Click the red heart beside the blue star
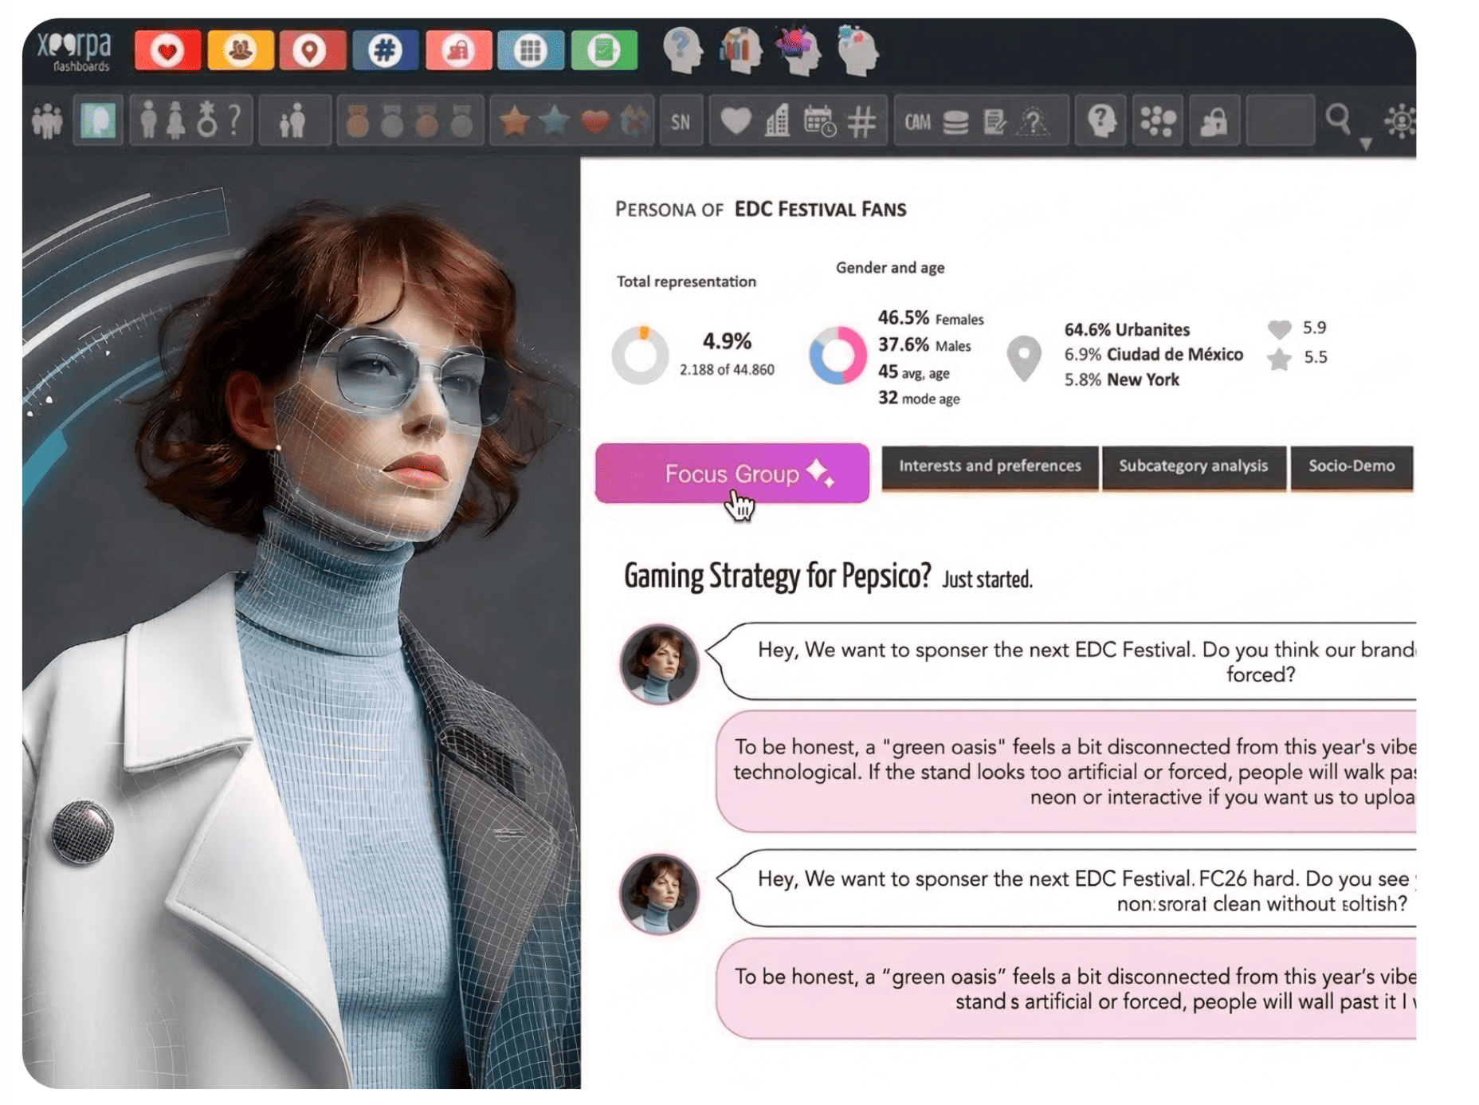1479x1105 pixels. pos(594,121)
